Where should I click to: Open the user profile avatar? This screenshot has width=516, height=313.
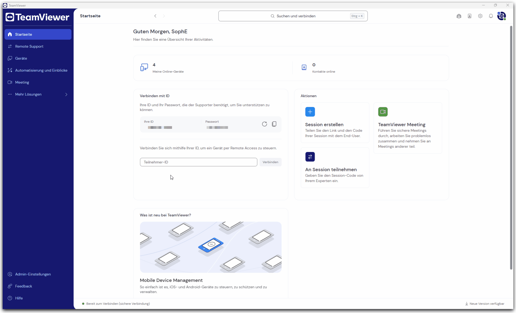502,16
